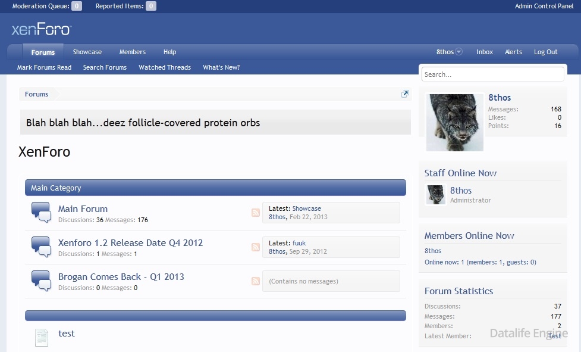Viewport: 581px width, 352px height.
Task: Open the Inbox
Action: click(x=485, y=52)
